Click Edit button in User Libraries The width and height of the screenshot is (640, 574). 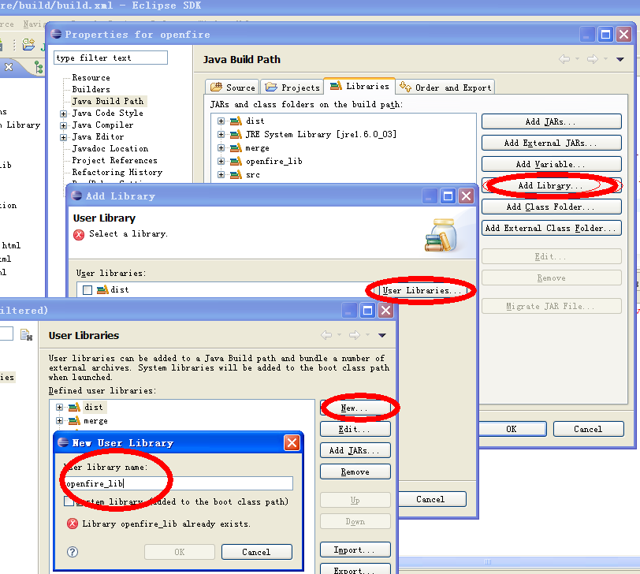pos(355,429)
